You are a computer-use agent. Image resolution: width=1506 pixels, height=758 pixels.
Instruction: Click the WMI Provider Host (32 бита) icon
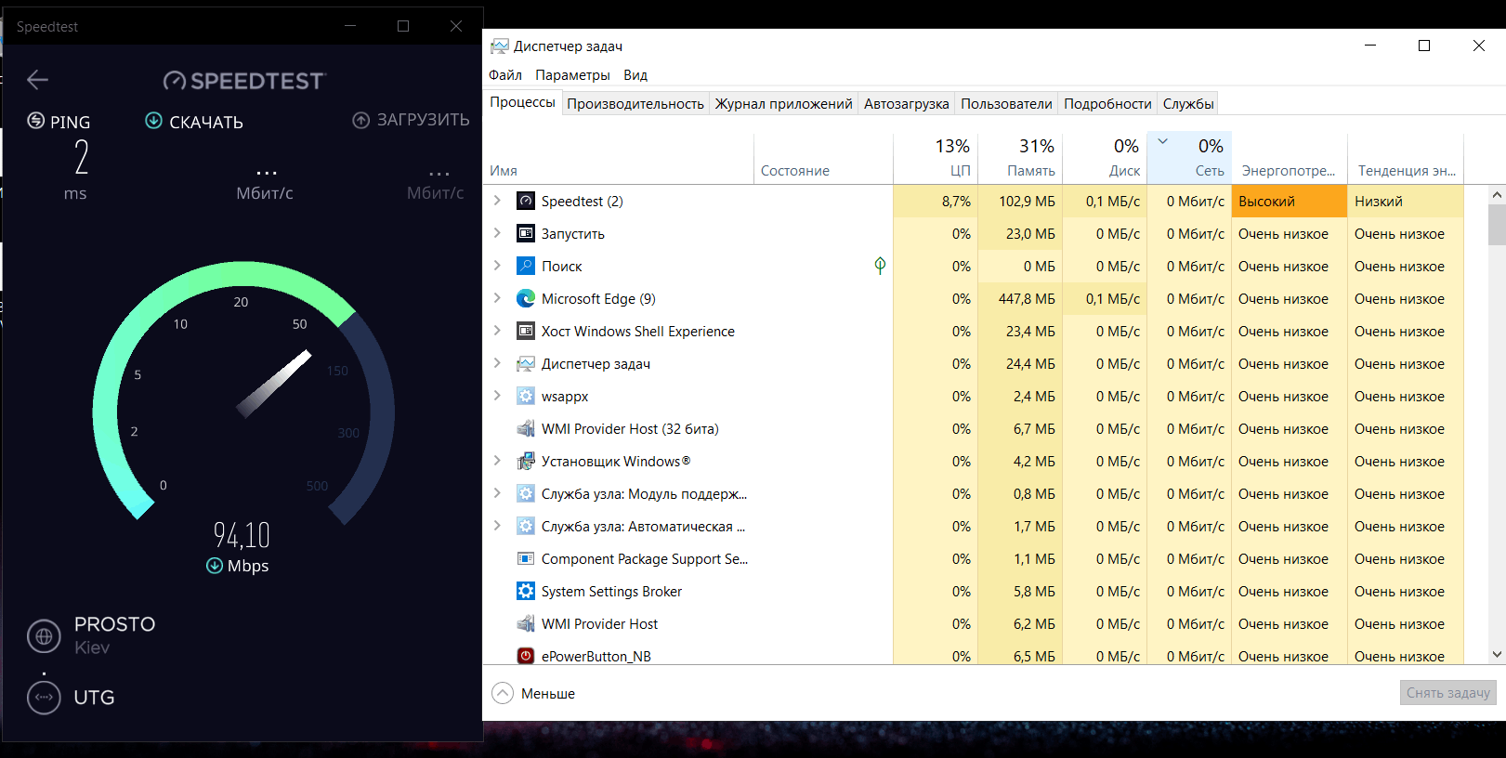click(526, 428)
